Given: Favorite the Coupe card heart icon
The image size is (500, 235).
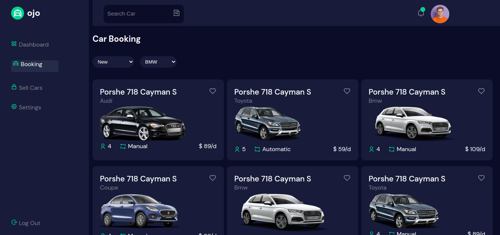Looking at the screenshot, I should click(213, 178).
